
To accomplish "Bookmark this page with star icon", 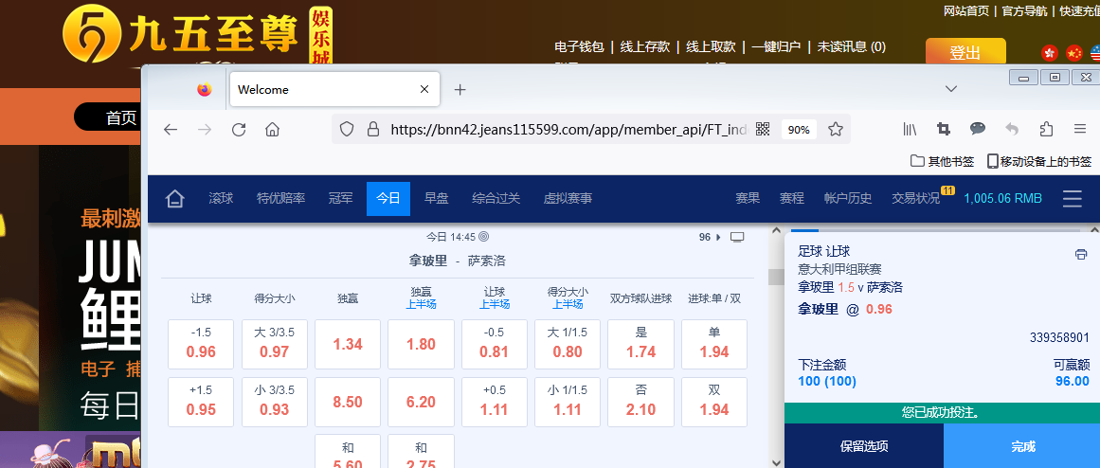I will click(836, 130).
